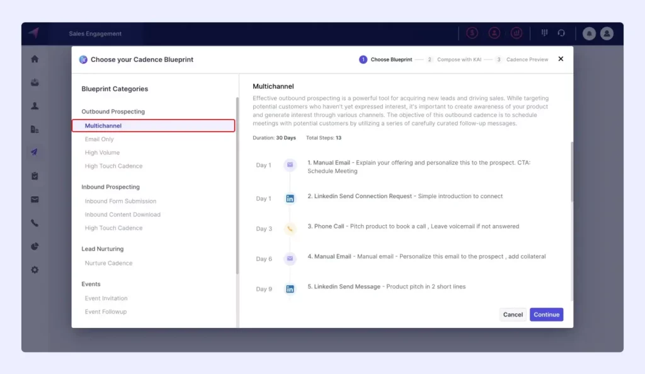Image resolution: width=645 pixels, height=374 pixels.
Task: Click the email icon for Day 6 step
Action: pyautogui.click(x=290, y=259)
